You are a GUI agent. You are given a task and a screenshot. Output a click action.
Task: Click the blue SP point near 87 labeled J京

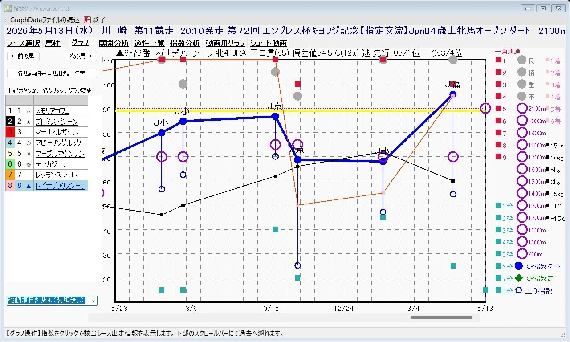coord(275,116)
